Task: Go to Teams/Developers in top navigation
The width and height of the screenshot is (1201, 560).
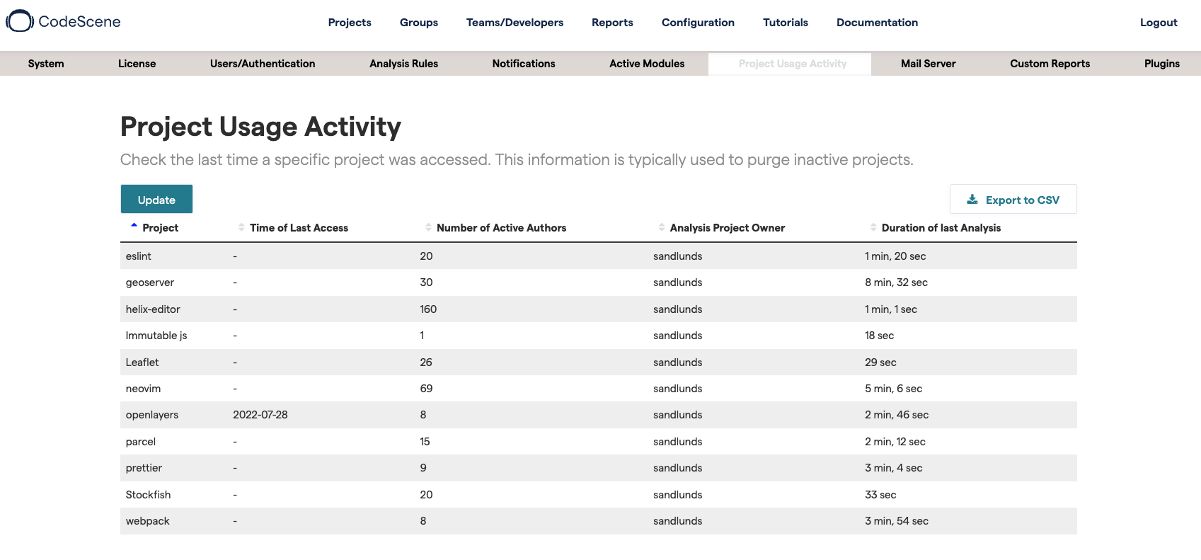Action: click(x=515, y=23)
